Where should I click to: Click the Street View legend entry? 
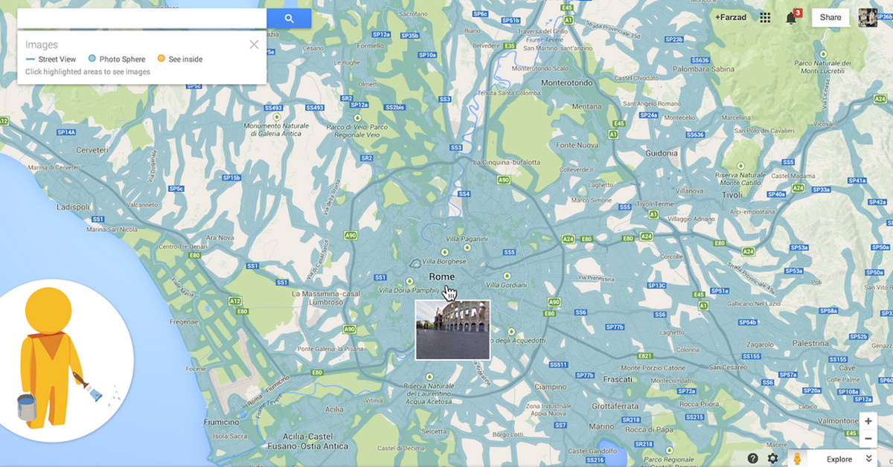(51, 59)
